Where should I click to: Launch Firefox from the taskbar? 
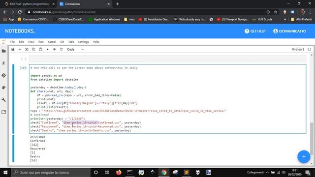coord(119,173)
